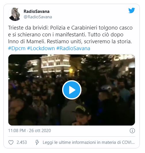This screenshot has height=153, width=145.
Task: Open the @RadioSavana handle link
Action: click(38, 17)
